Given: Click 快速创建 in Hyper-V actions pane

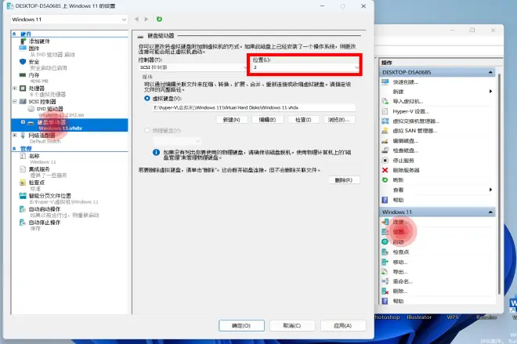Looking at the screenshot, I should click(x=405, y=82).
